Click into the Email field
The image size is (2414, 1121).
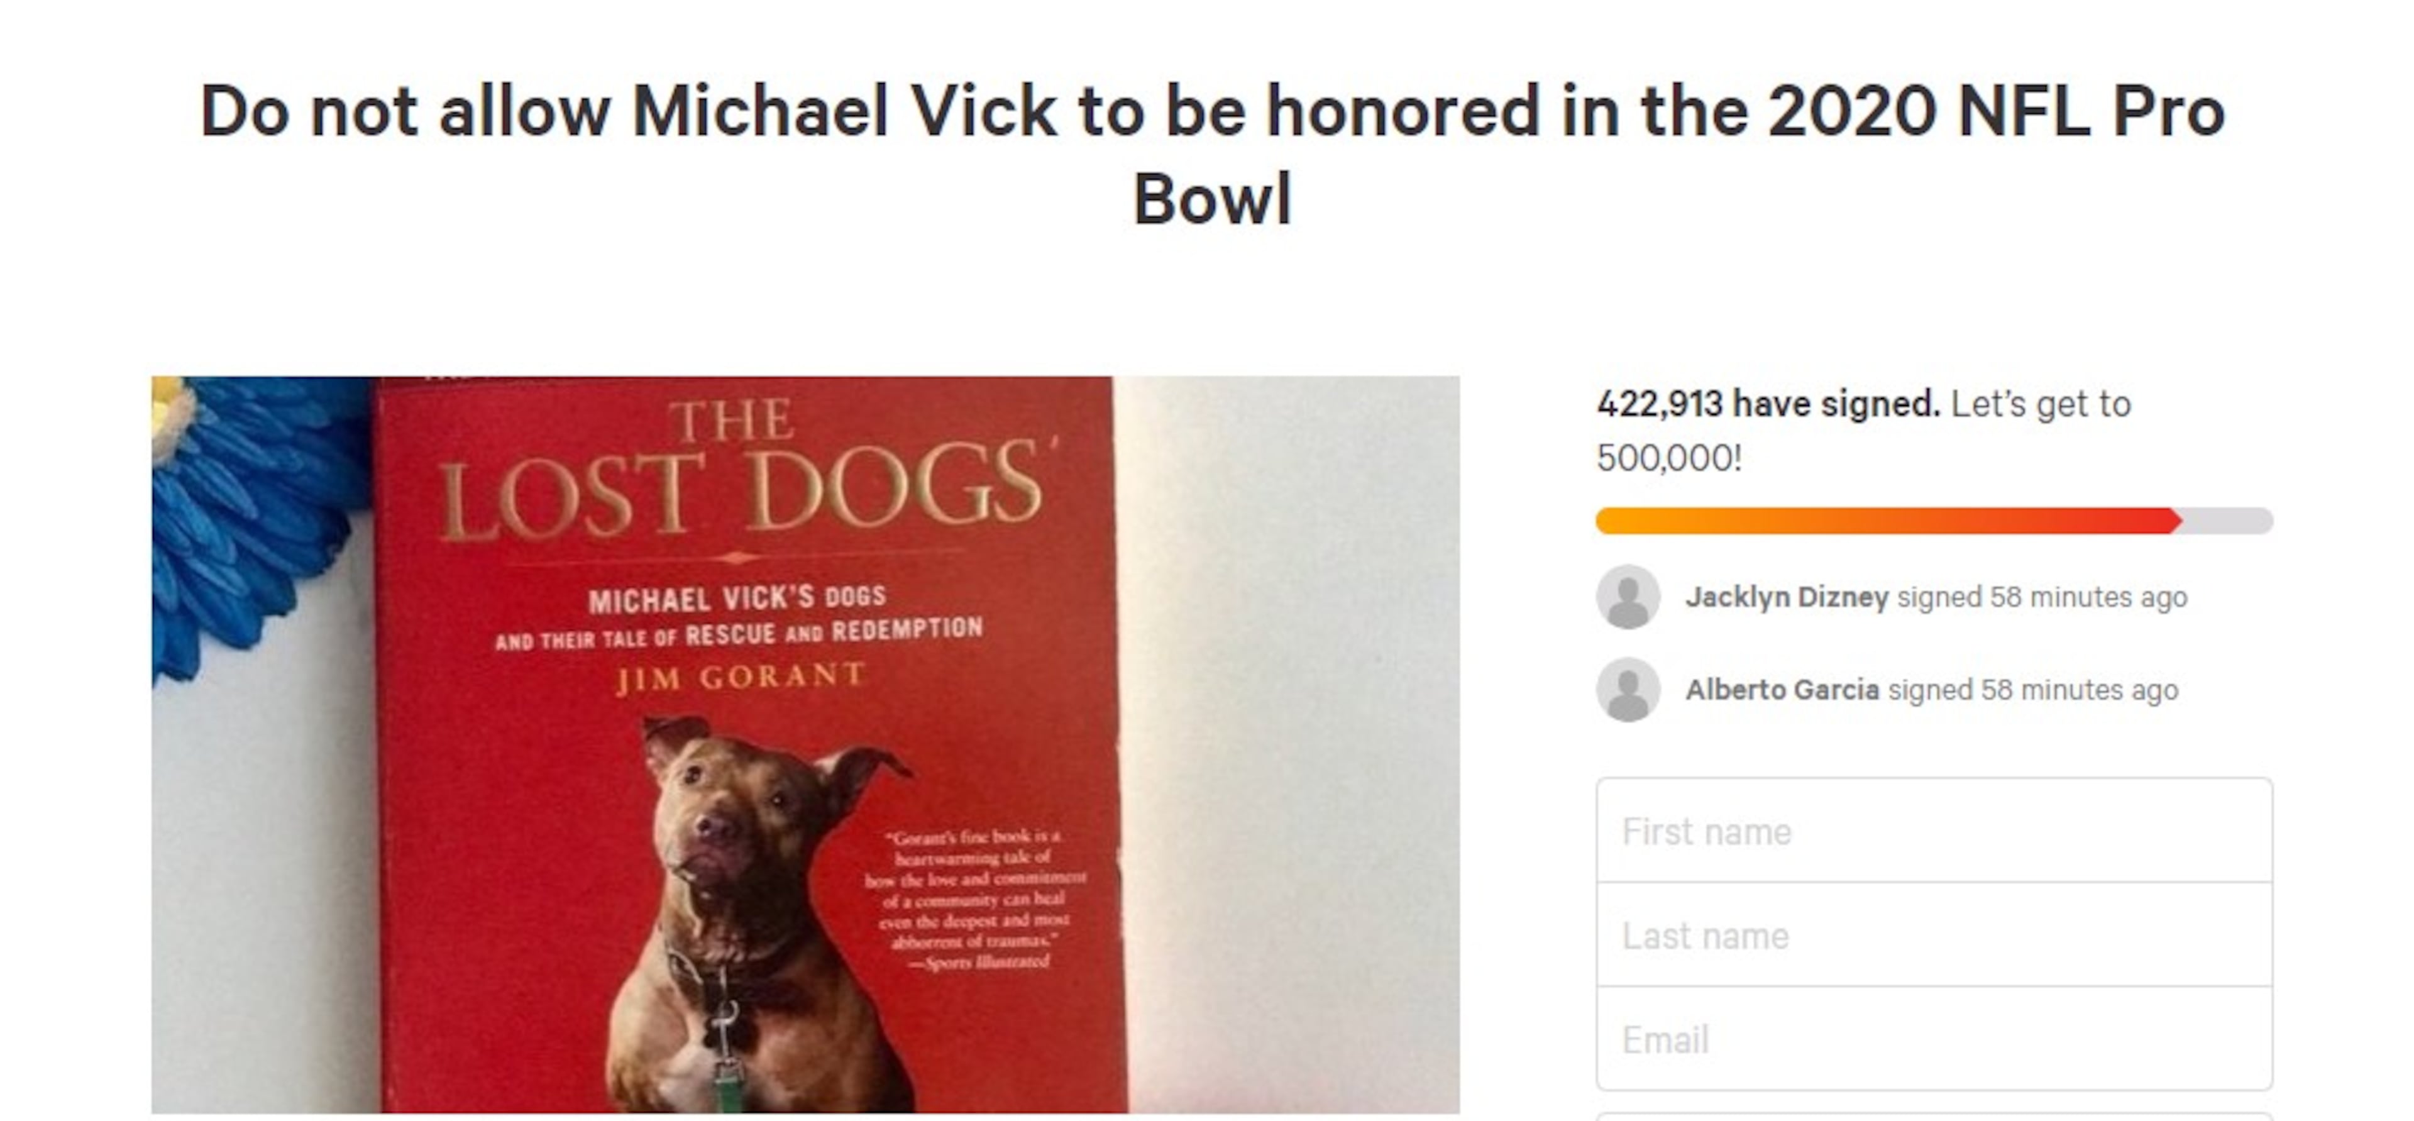1933,1039
